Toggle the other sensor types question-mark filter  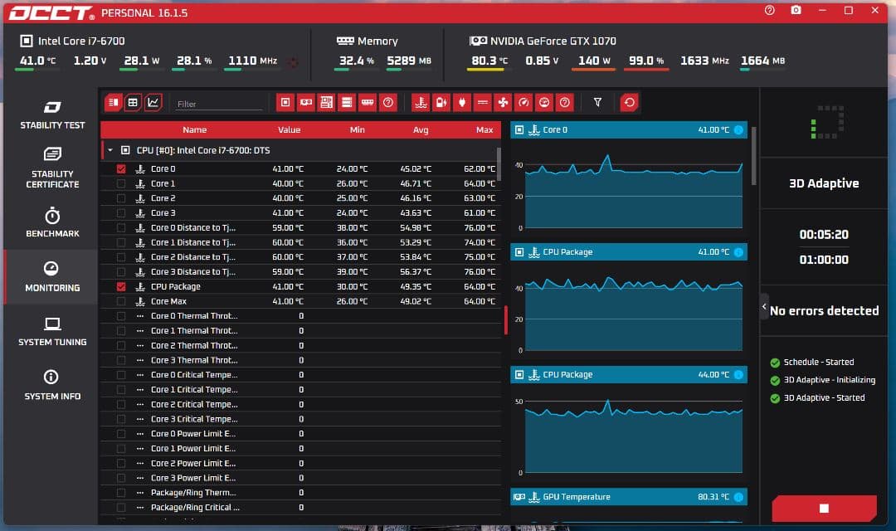[565, 102]
